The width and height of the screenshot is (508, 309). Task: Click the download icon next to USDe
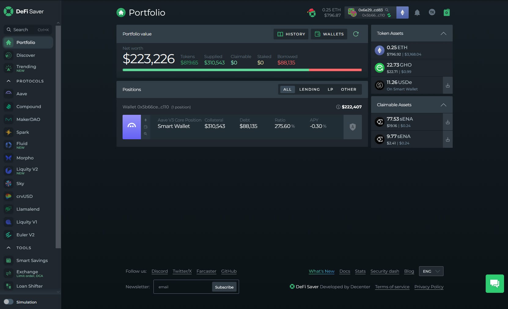[447, 85]
